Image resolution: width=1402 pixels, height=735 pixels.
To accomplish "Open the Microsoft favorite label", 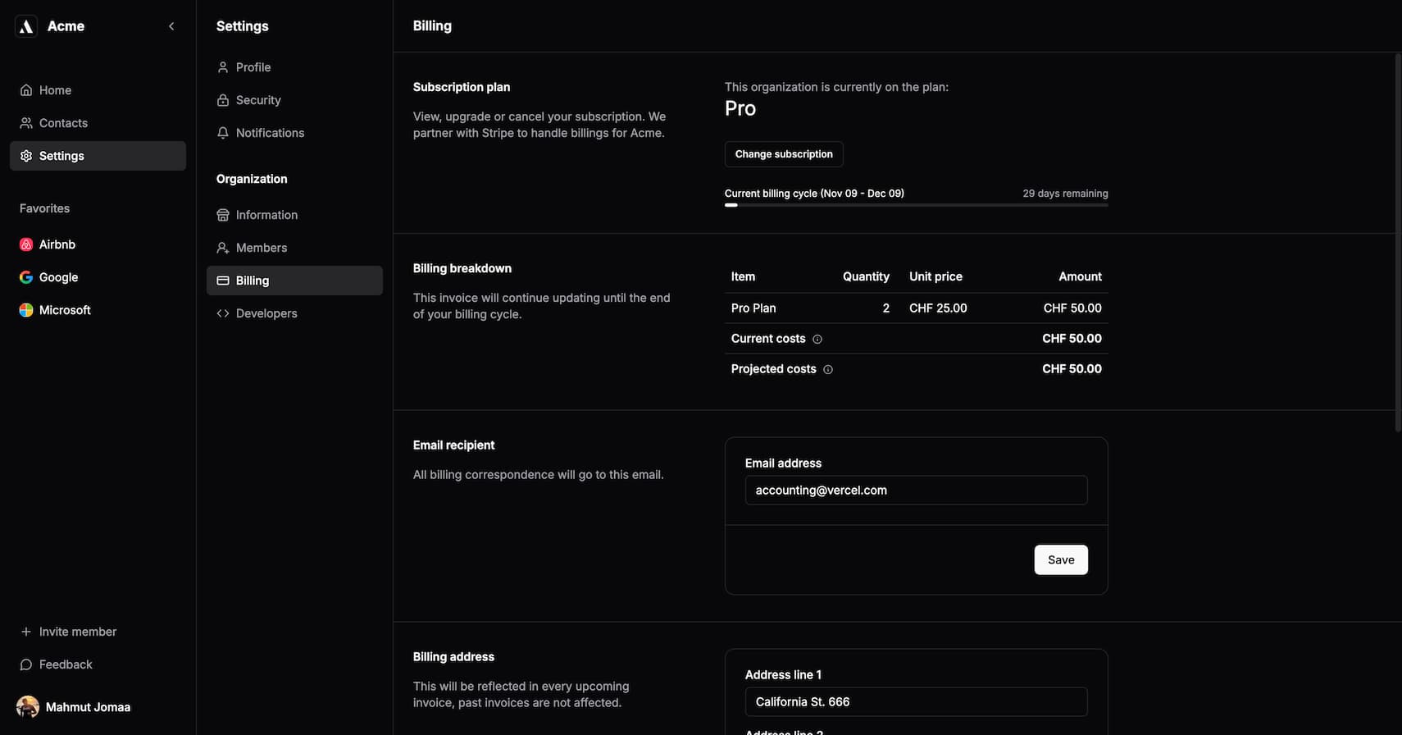I will click(x=65, y=310).
